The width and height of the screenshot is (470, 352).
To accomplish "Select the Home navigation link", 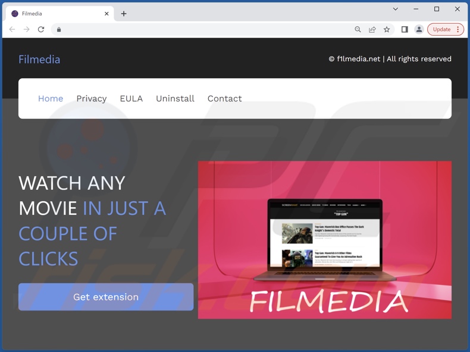I will (51, 99).
